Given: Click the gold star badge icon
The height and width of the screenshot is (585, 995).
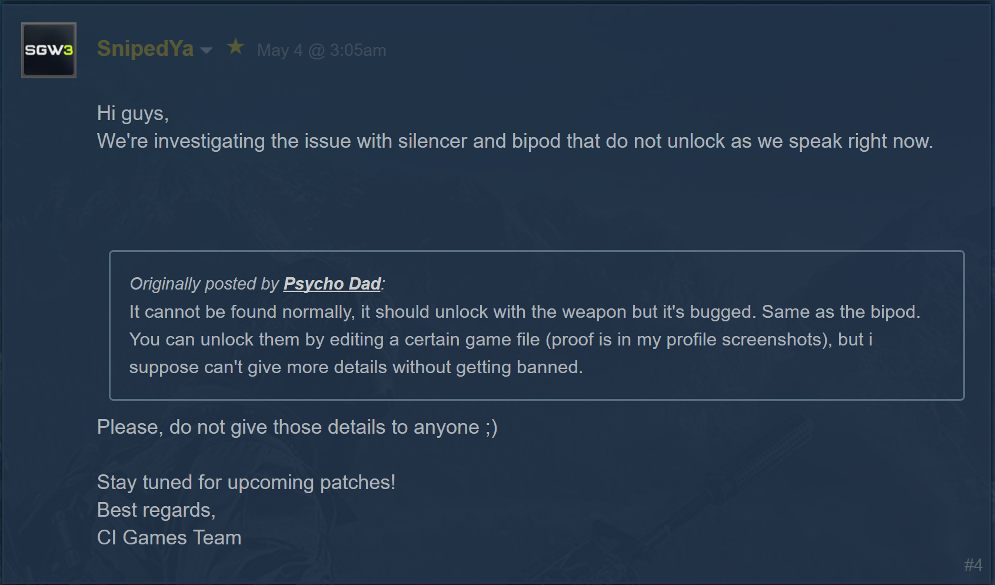Looking at the screenshot, I should 235,46.
